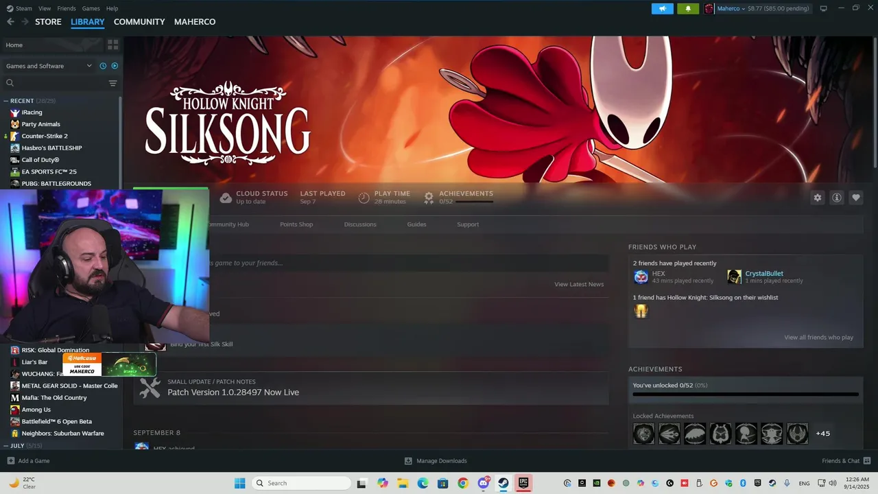Click the Windows taskbar search box
878x494 pixels.
[x=300, y=483]
